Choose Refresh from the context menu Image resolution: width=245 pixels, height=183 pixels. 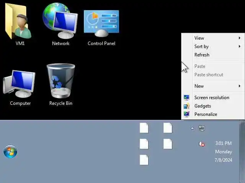click(213, 55)
